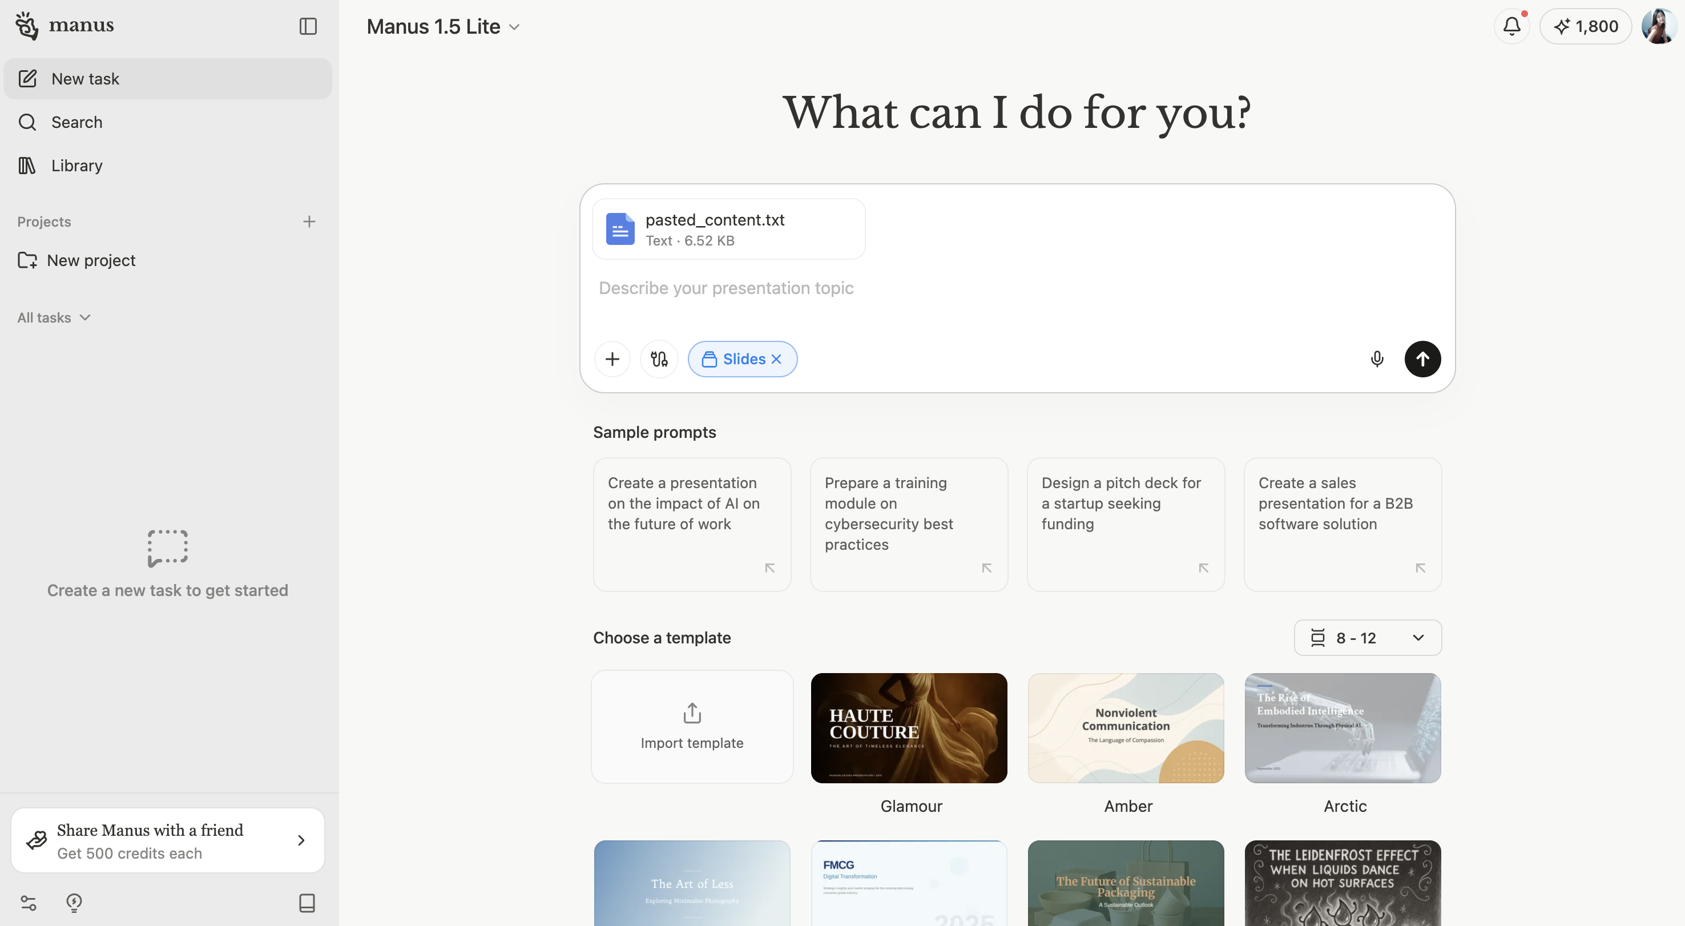Click the lightbulb icon at sidebar bottom
The height and width of the screenshot is (926, 1685).
74,903
